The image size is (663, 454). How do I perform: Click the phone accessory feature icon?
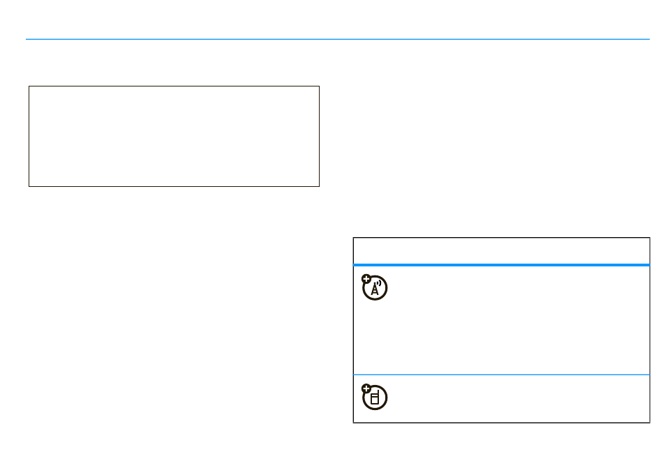(x=375, y=397)
